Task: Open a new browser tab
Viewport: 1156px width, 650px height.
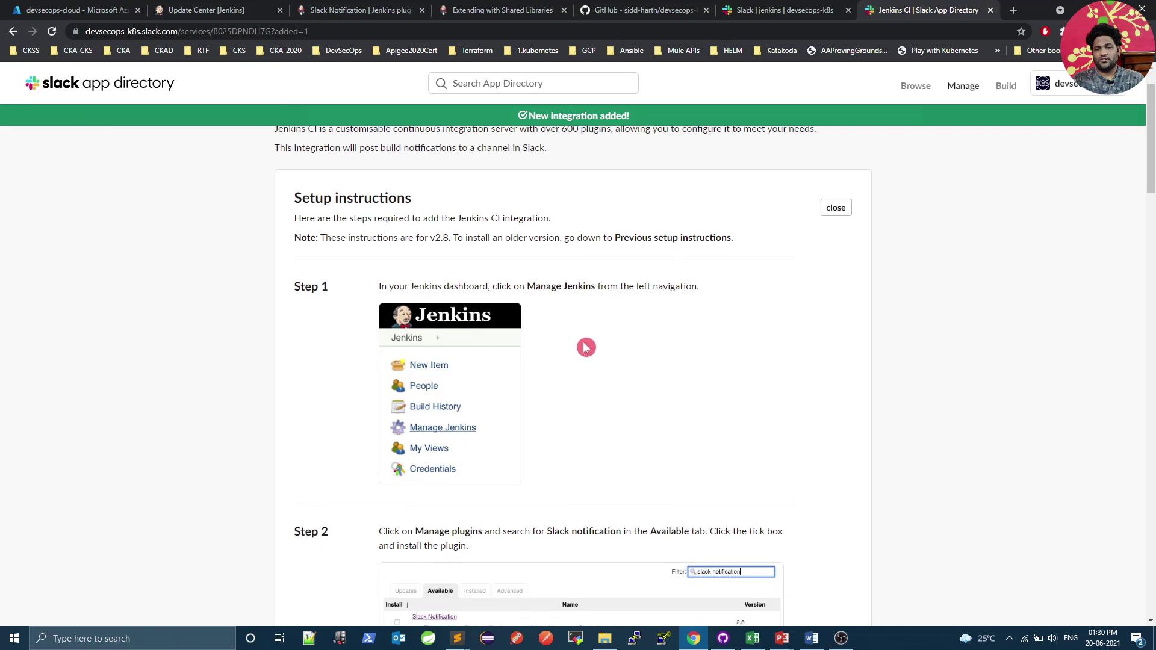Action: point(1013,10)
